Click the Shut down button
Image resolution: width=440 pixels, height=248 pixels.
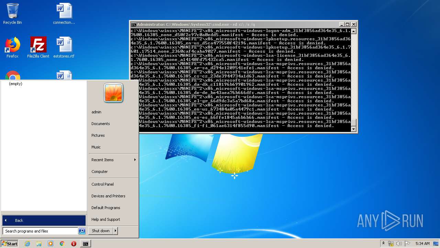pyautogui.click(x=101, y=231)
